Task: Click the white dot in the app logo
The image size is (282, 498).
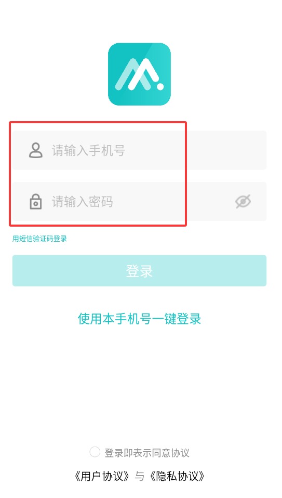Action: 160,86
